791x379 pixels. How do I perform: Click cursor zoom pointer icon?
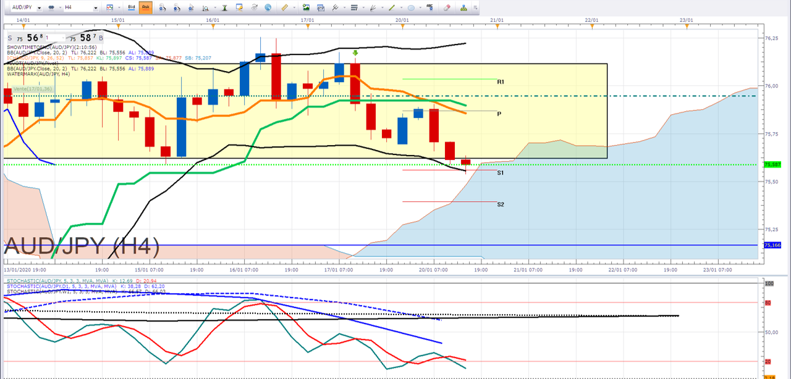[x=192, y=7]
